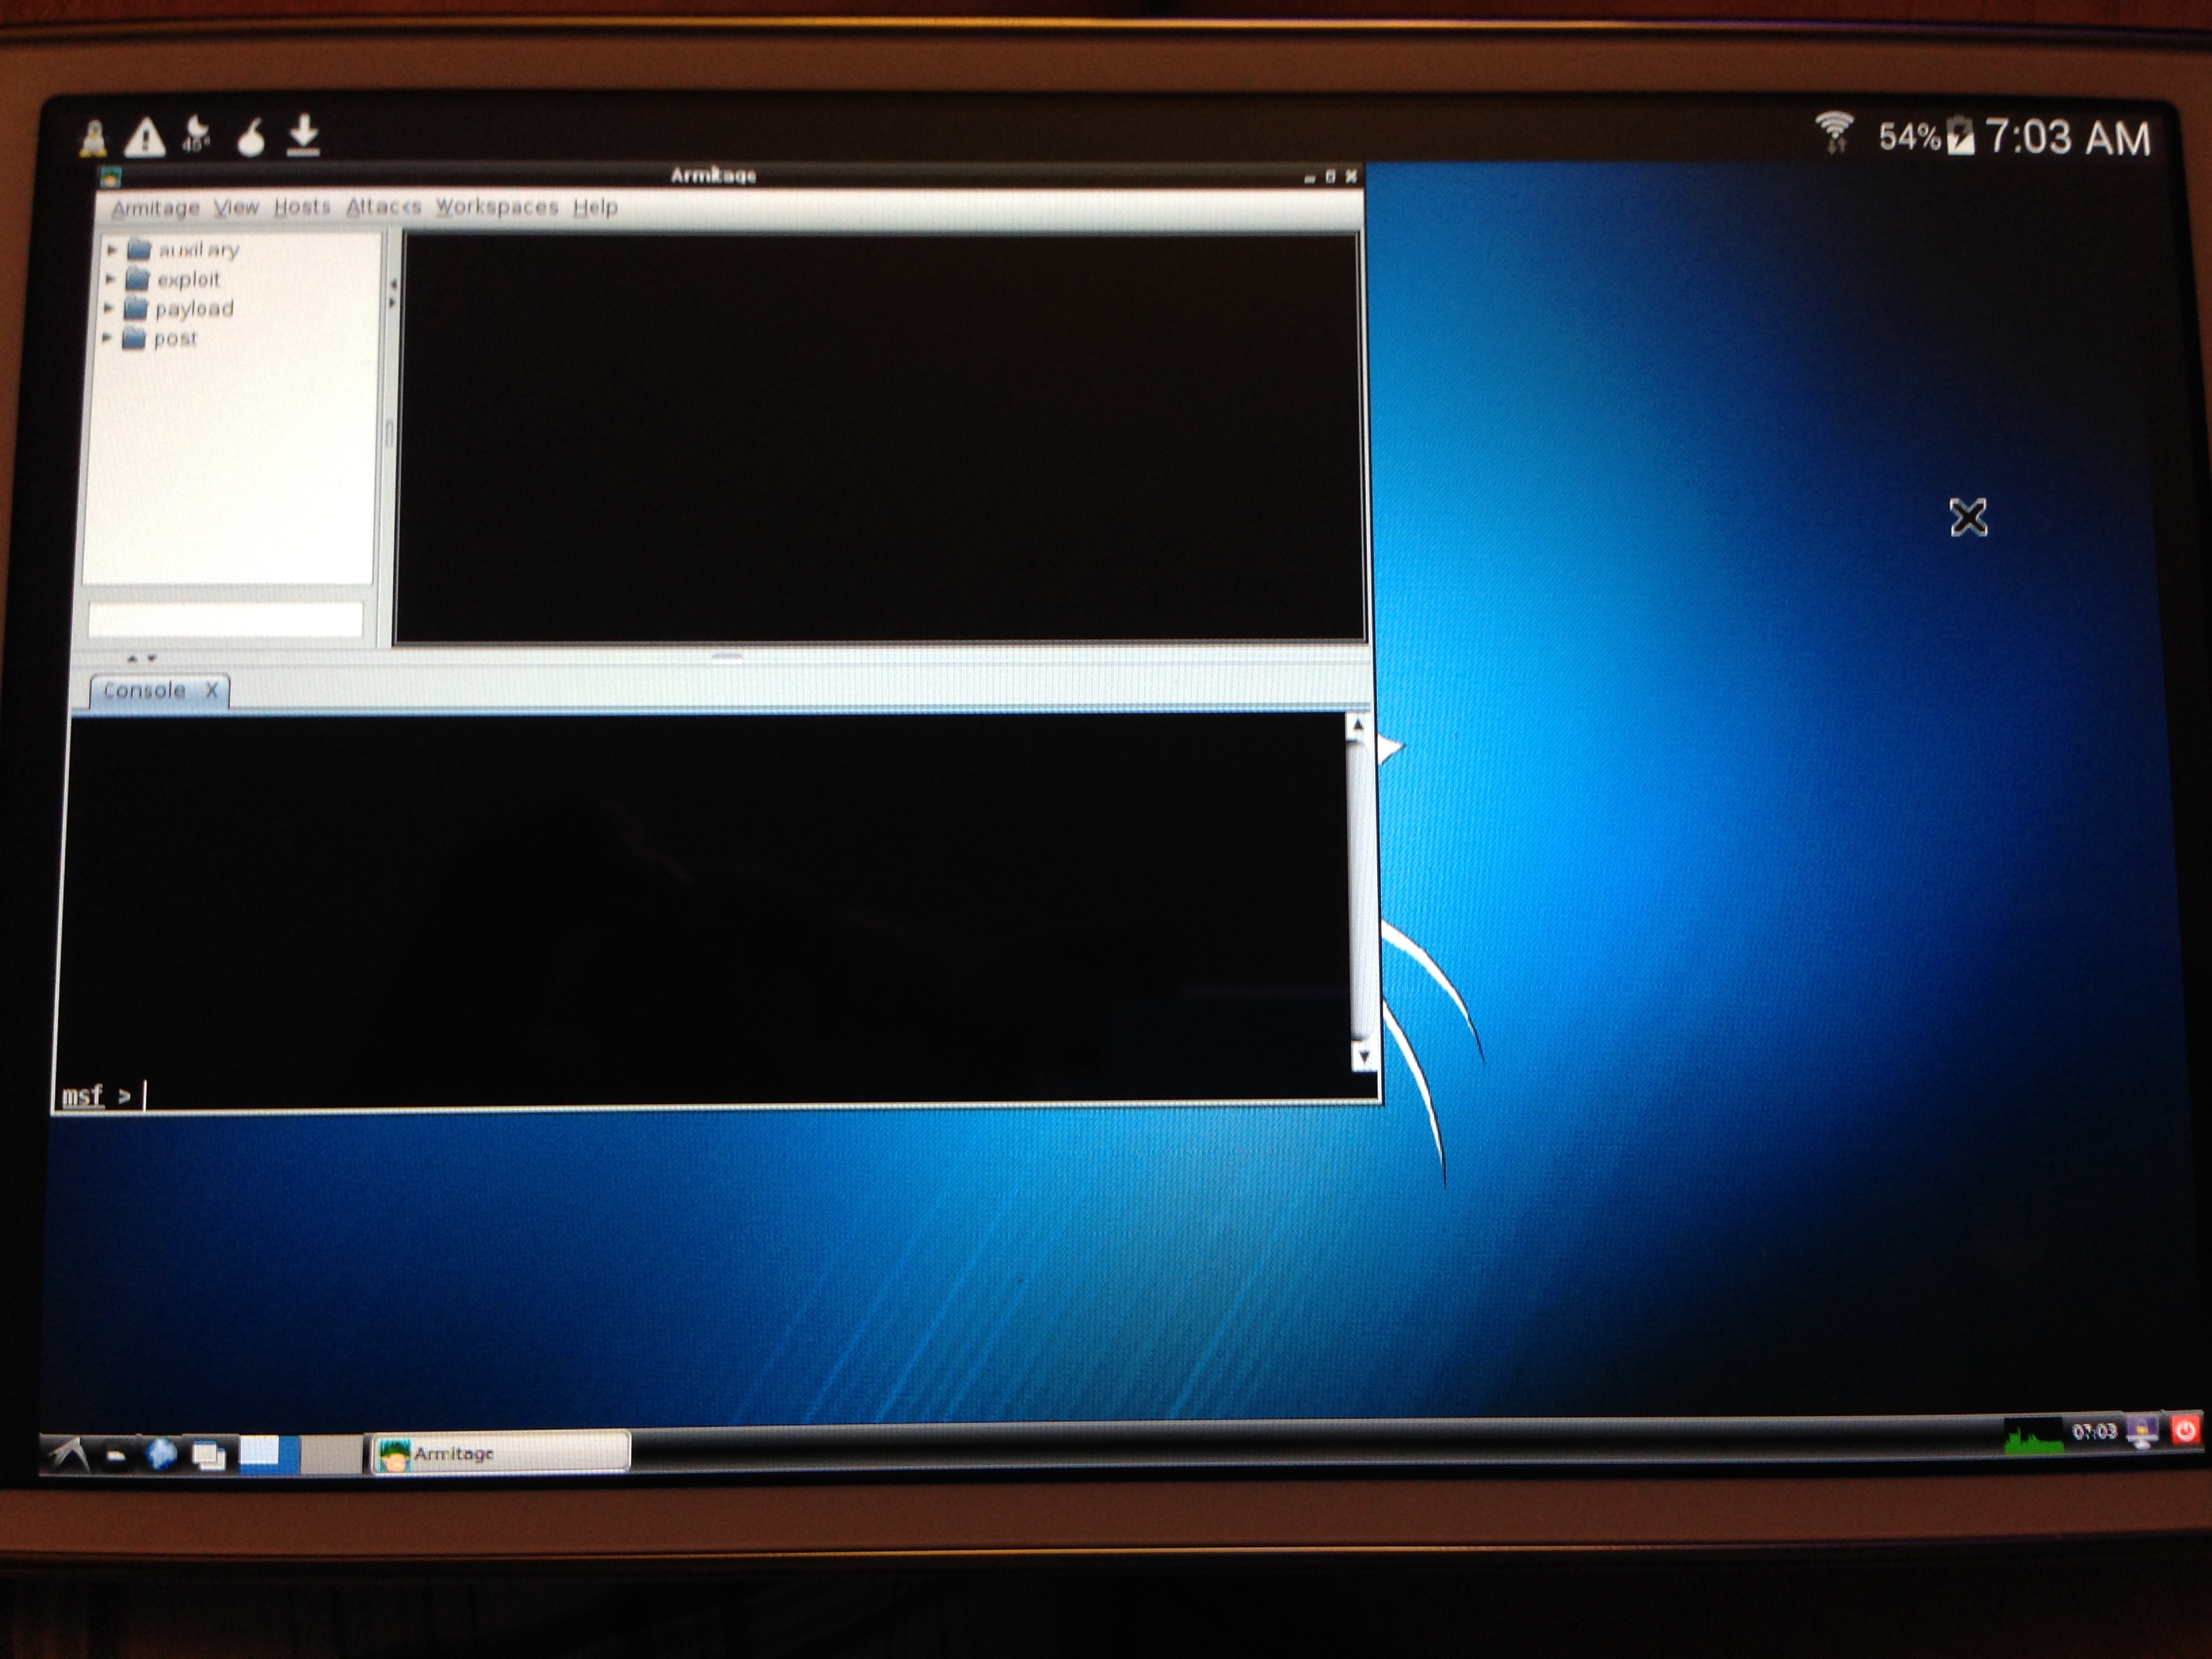The width and height of the screenshot is (2212, 1659).
Task: Tap the Tor onion notification icon
Action: pyautogui.click(x=251, y=137)
